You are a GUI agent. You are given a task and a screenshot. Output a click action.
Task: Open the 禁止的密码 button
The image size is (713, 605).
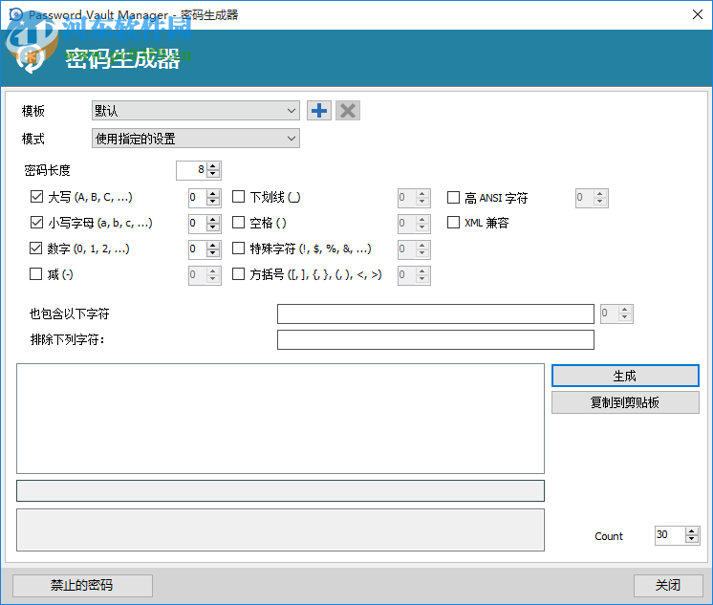tap(82, 586)
